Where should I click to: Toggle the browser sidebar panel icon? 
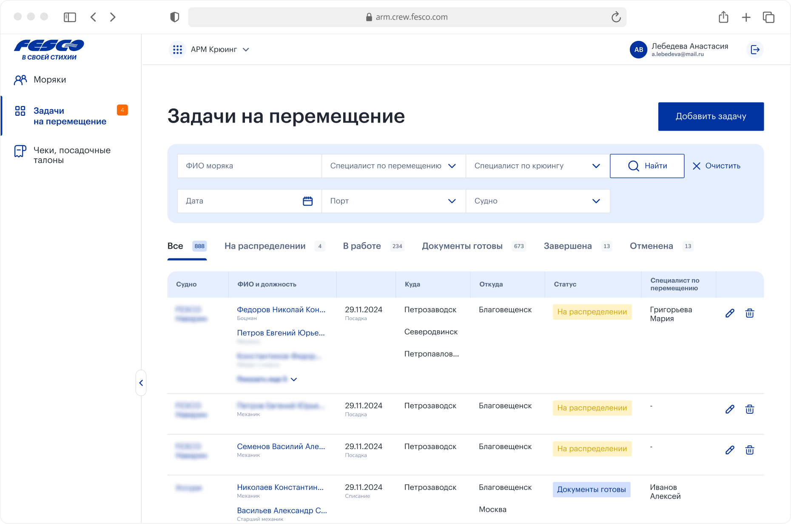[x=70, y=17]
